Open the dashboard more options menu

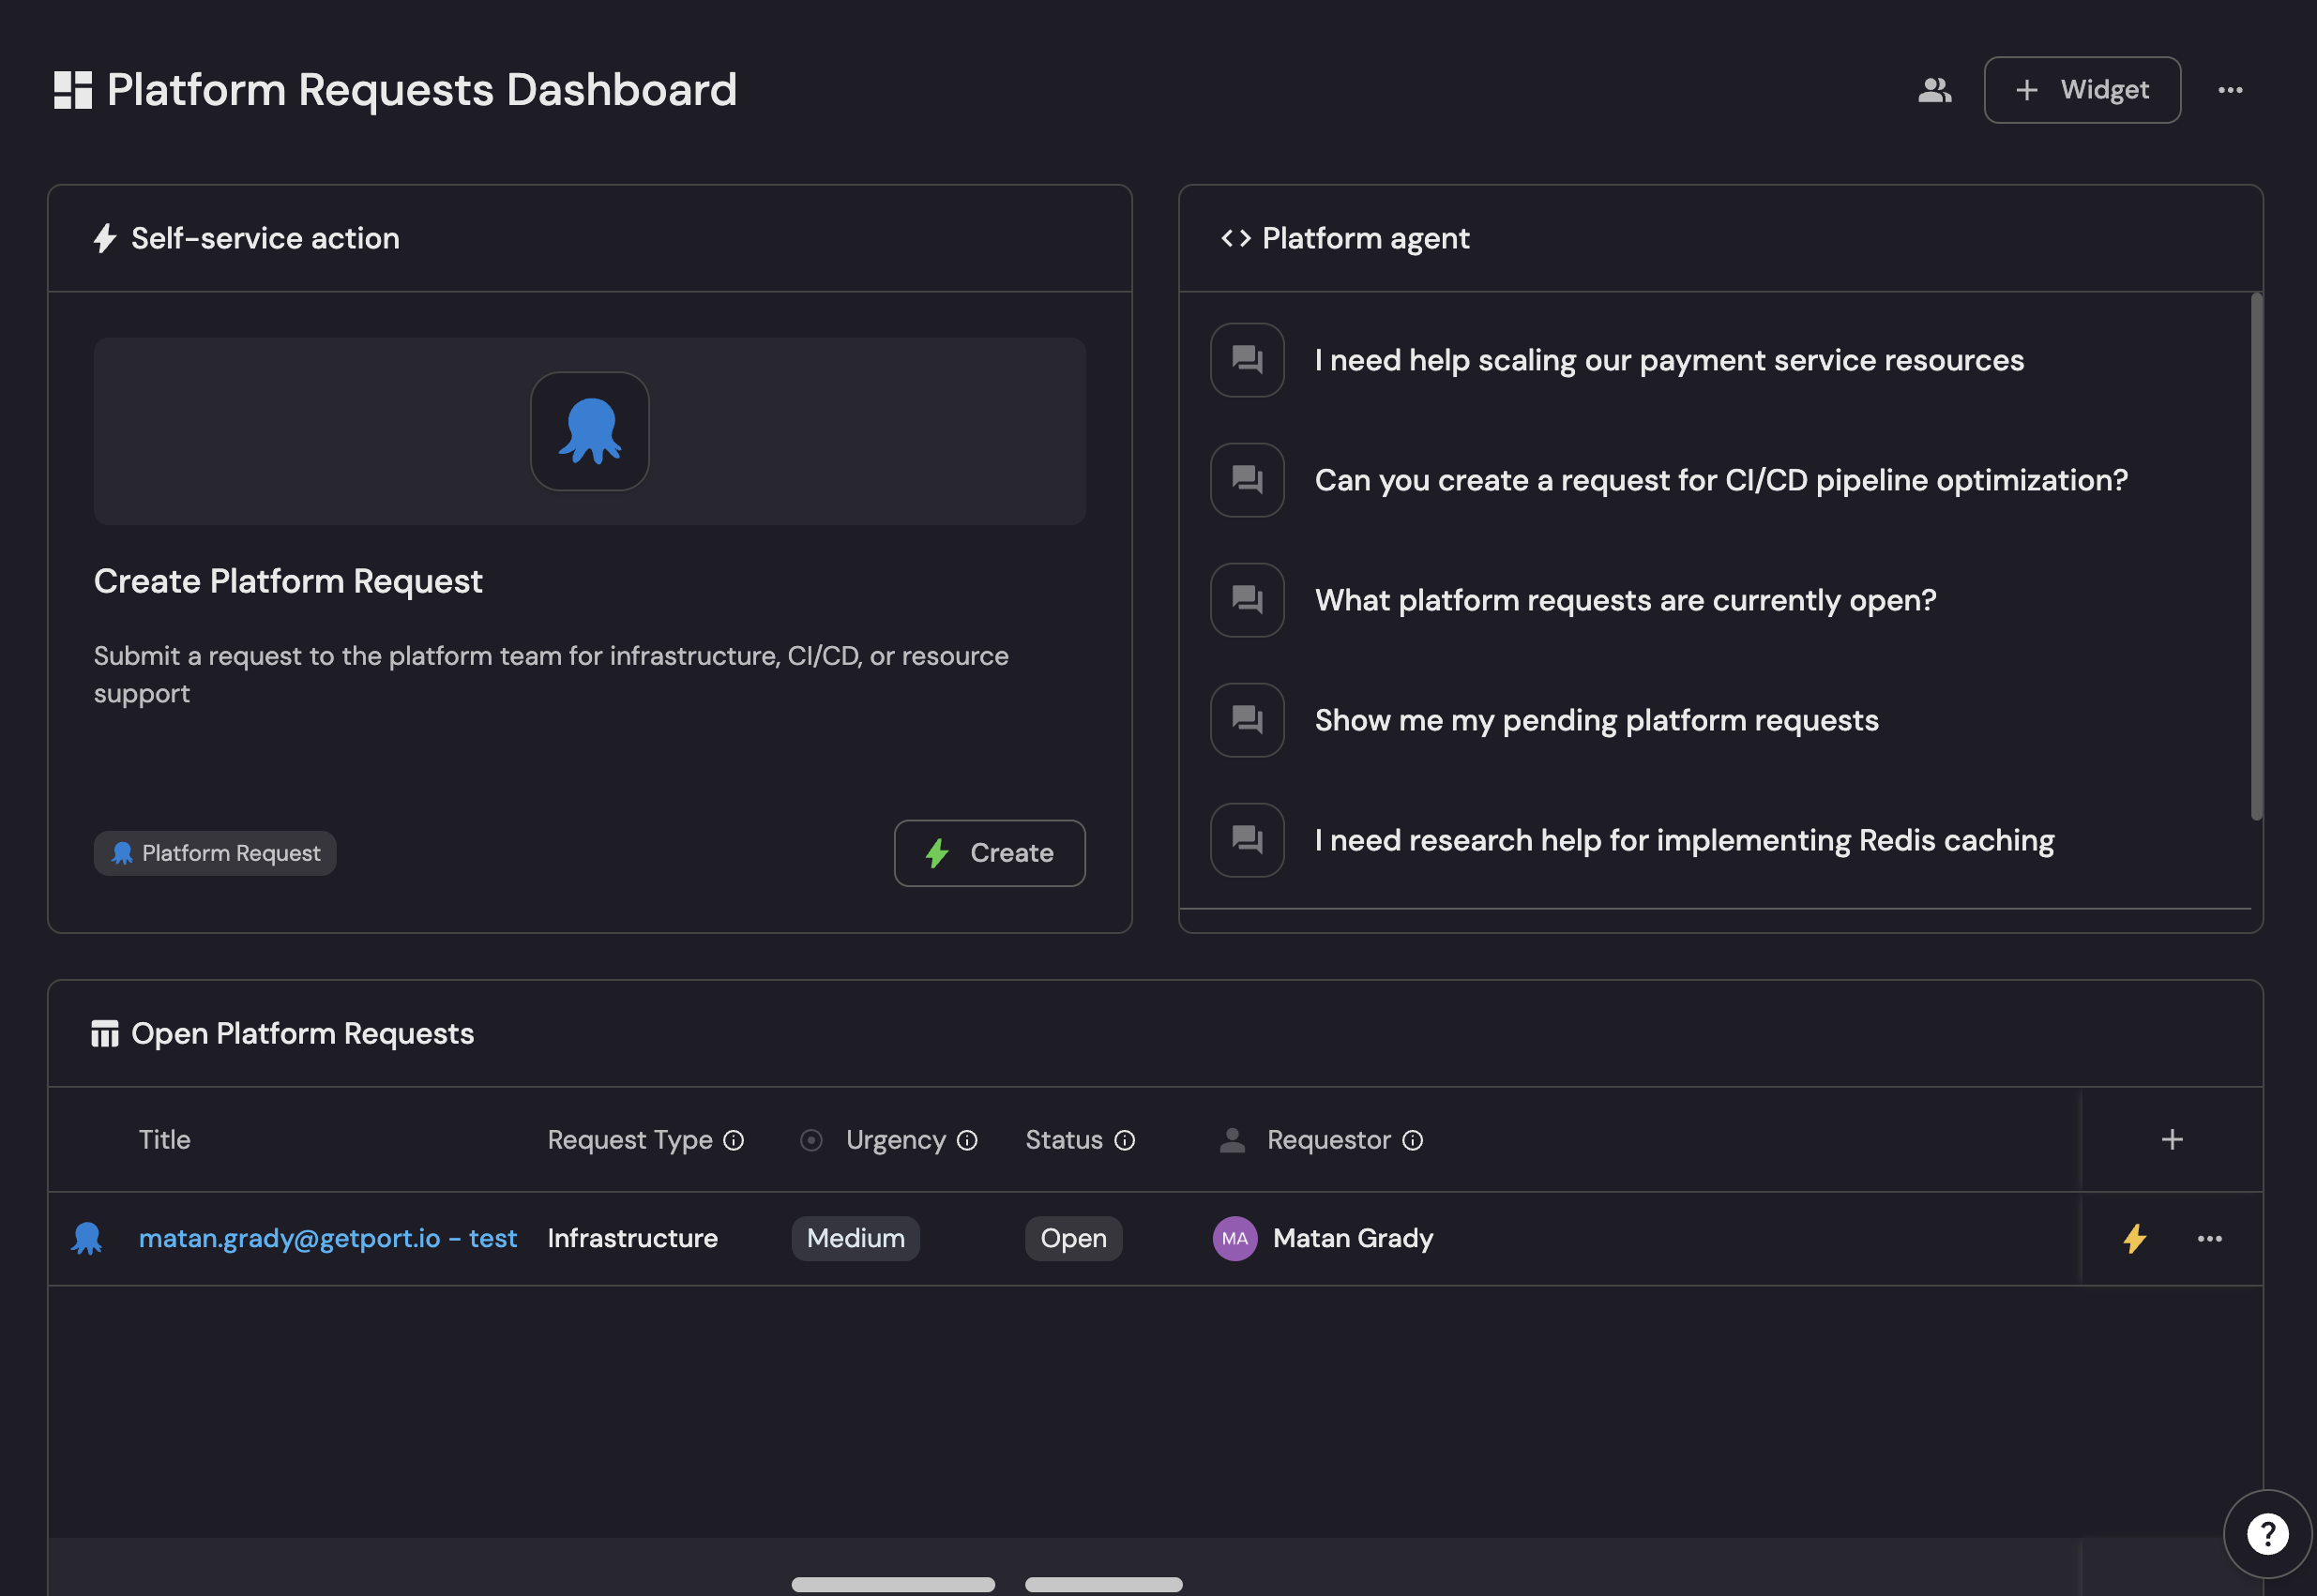pyautogui.click(x=2230, y=90)
